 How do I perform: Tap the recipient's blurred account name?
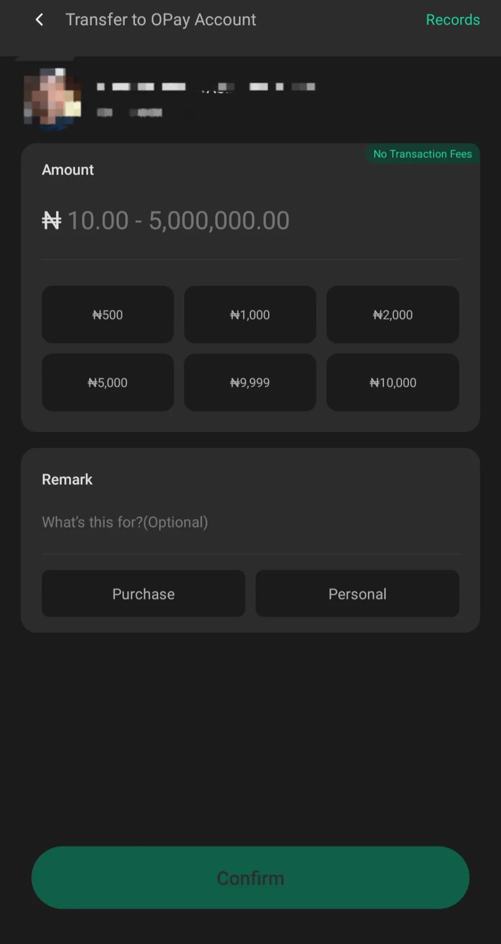coord(205,87)
